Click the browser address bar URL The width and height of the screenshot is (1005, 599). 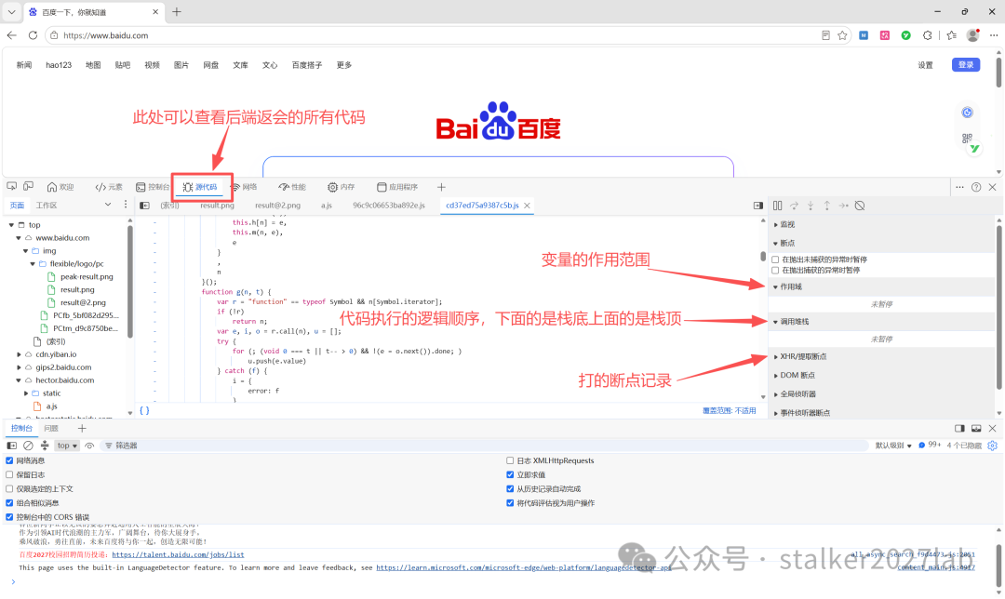pyautogui.click(x=106, y=35)
